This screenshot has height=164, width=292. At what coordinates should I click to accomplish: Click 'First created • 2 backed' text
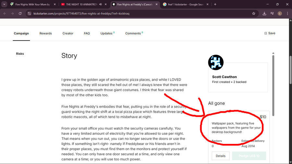pos(229,82)
